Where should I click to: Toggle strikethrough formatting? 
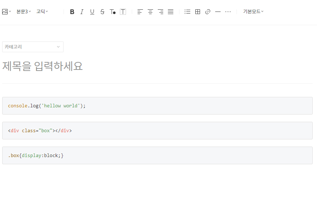coord(102,12)
